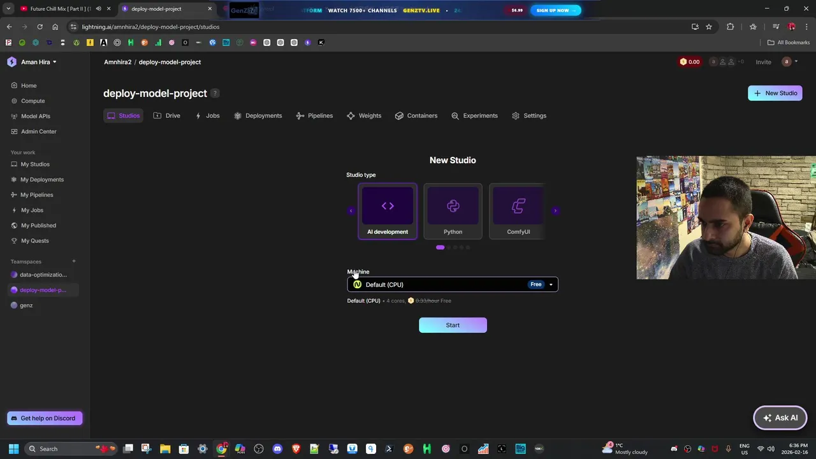Open the Machine Default (CPU) dropdown

point(453,284)
